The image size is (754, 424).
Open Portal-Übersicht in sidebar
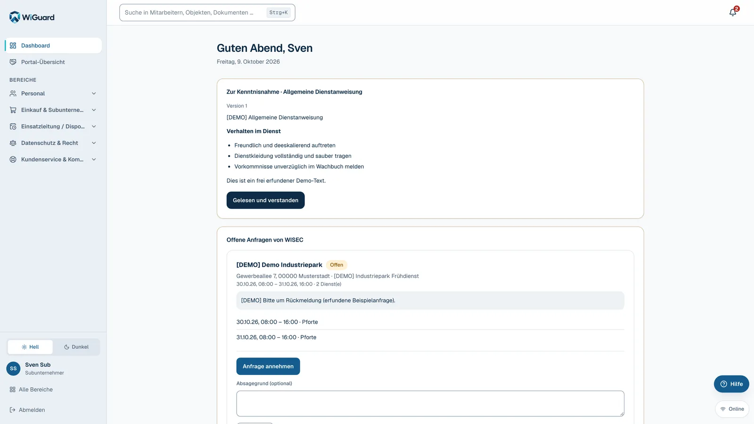[x=53, y=62]
